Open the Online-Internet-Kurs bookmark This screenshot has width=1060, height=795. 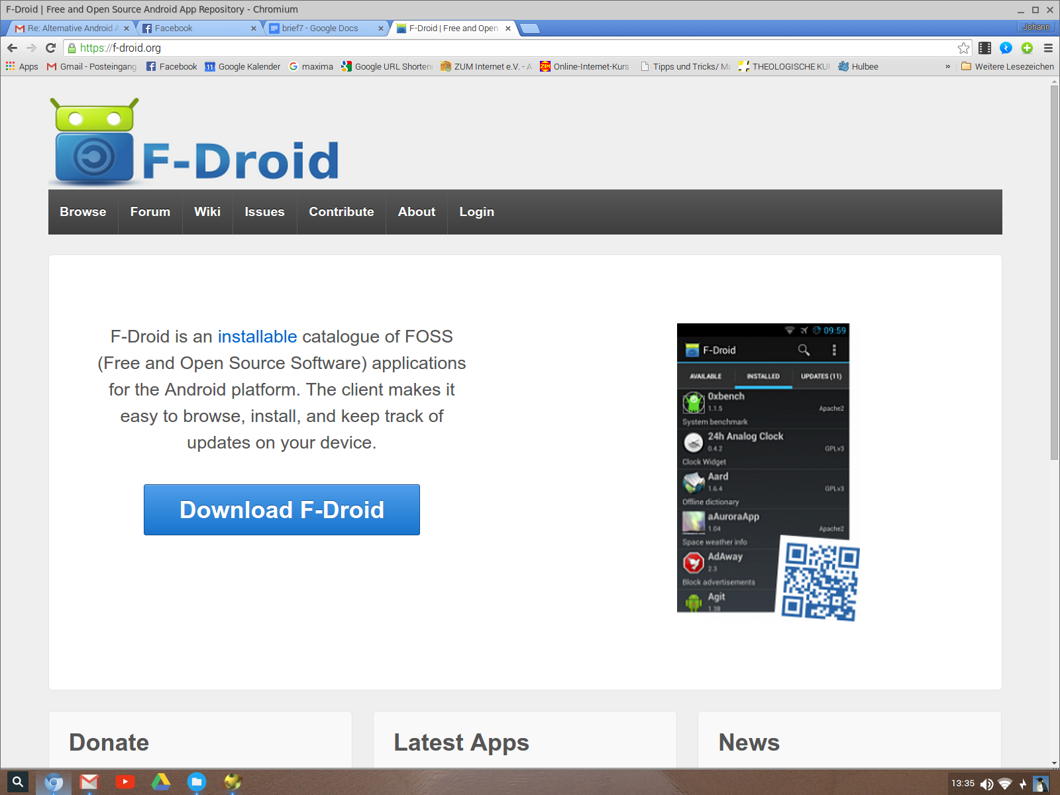point(584,66)
